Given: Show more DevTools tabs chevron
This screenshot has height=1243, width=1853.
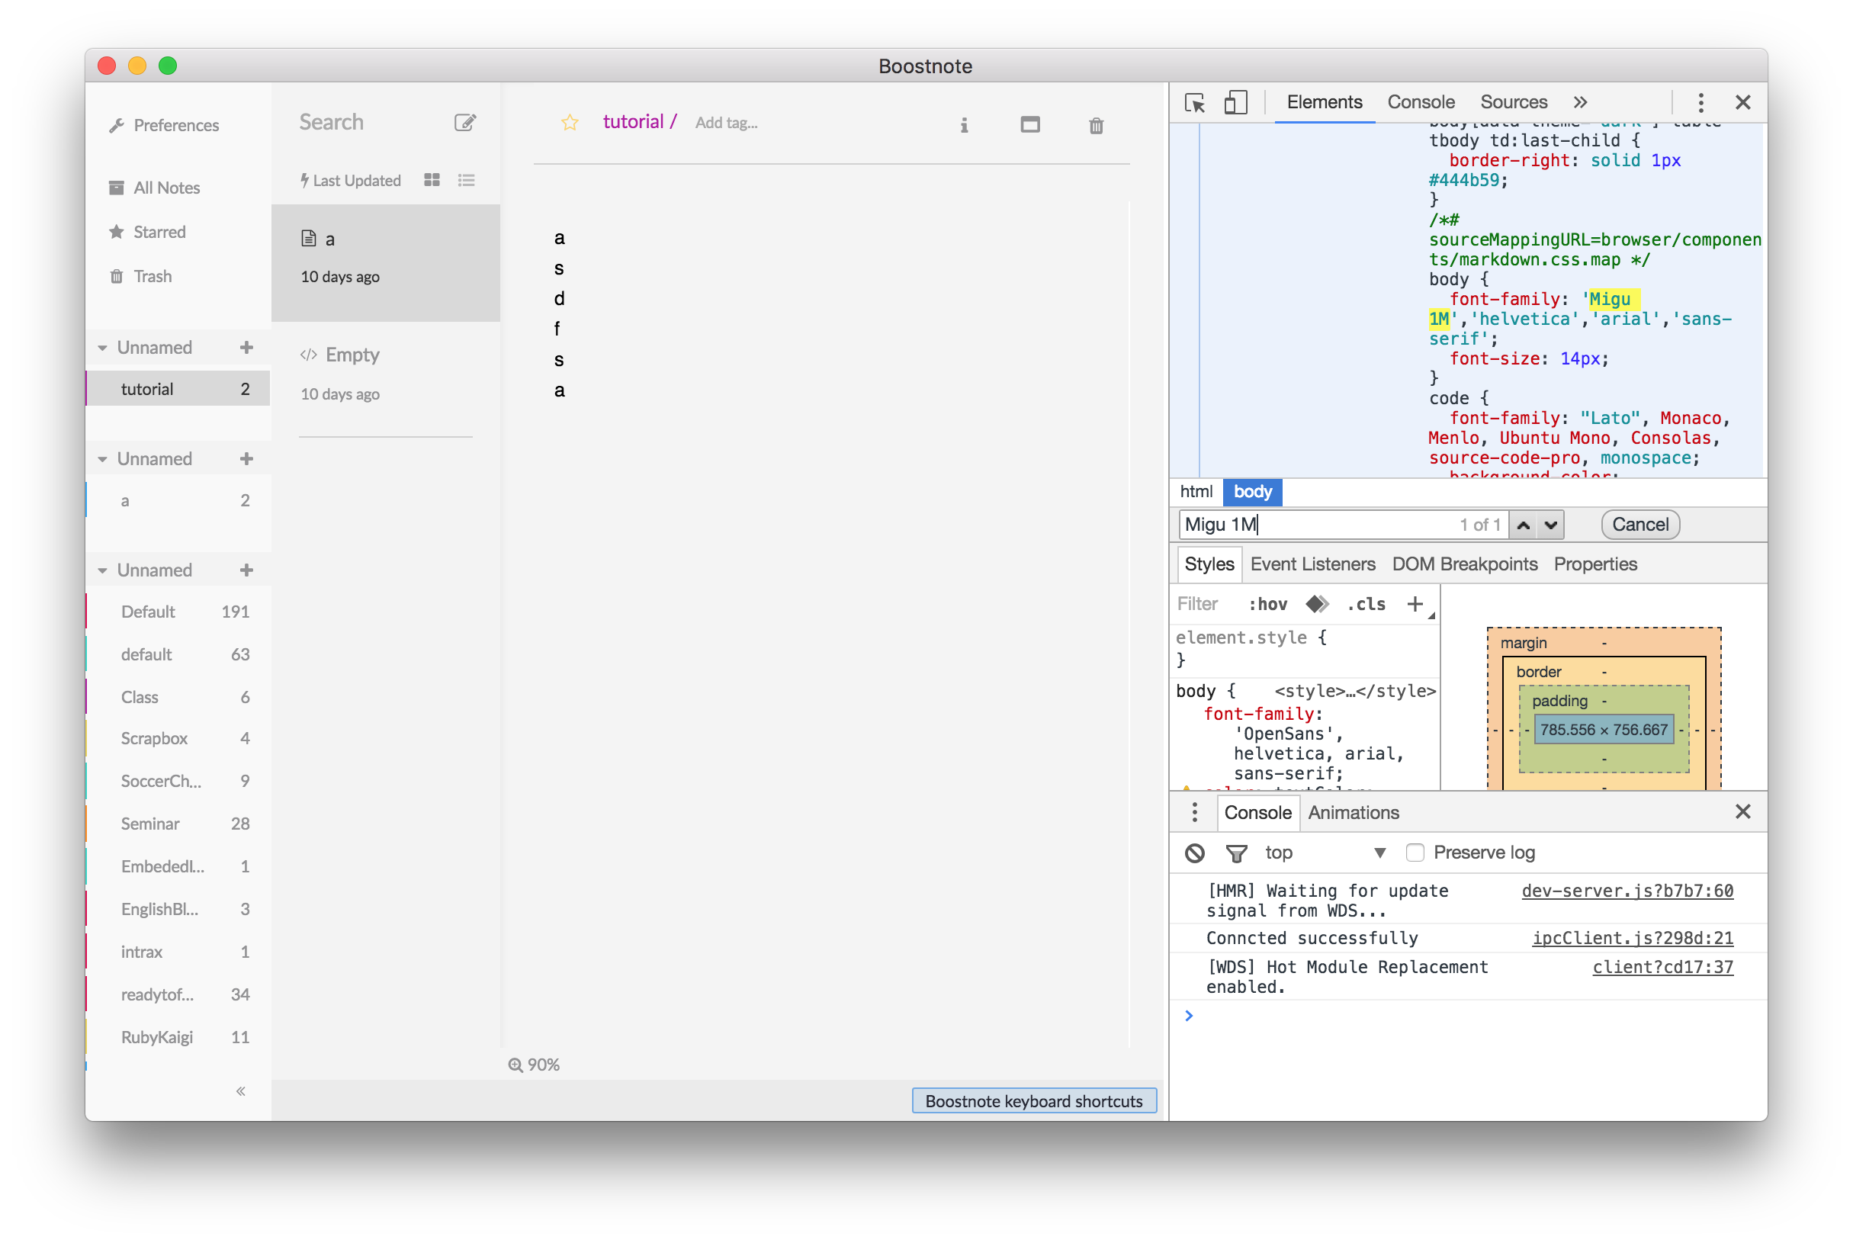Looking at the screenshot, I should pos(1579,102).
